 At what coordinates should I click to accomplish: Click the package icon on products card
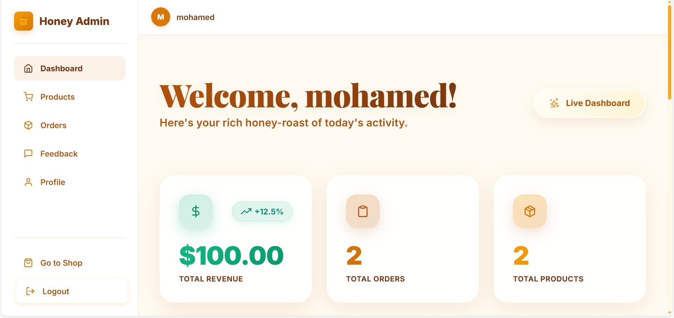[x=530, y=211]
